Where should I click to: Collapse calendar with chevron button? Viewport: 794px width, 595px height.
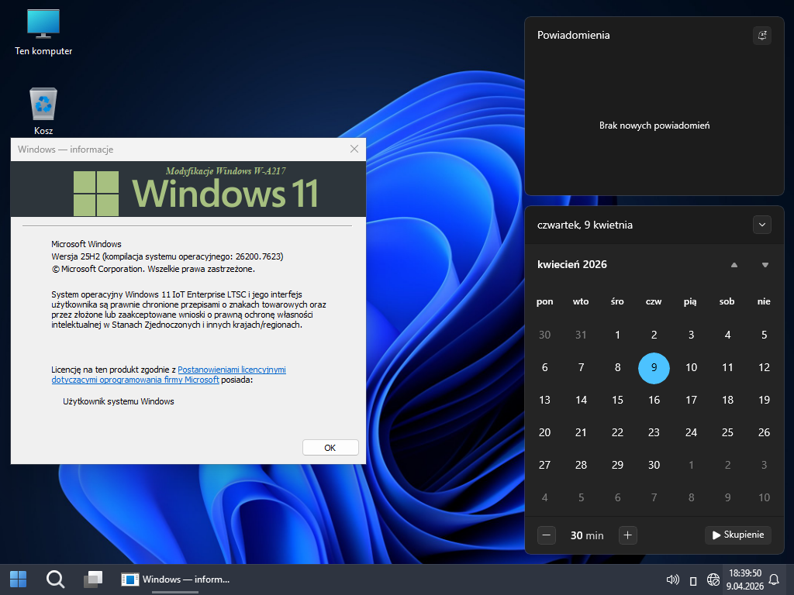(x=762, y=225)
